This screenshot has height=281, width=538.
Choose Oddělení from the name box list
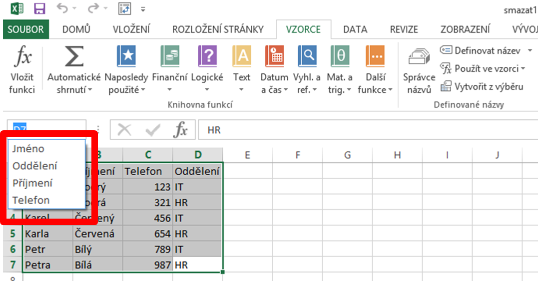[x=46, y=166]
